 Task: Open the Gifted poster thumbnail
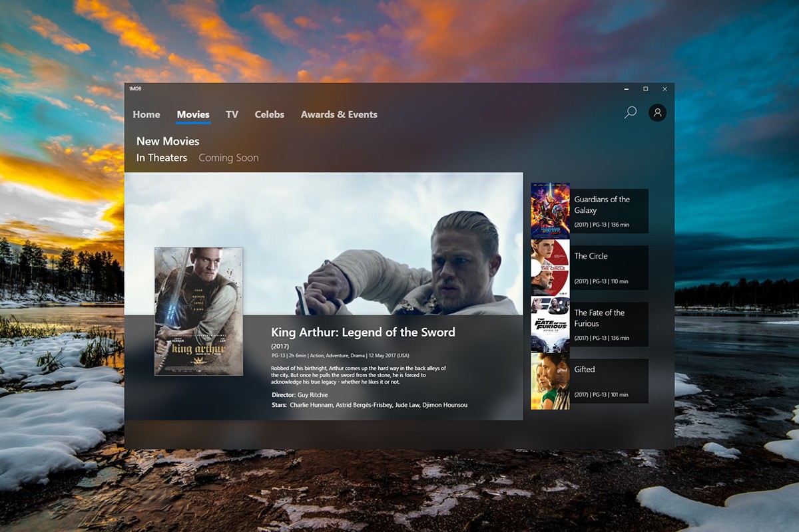[550, 381]
